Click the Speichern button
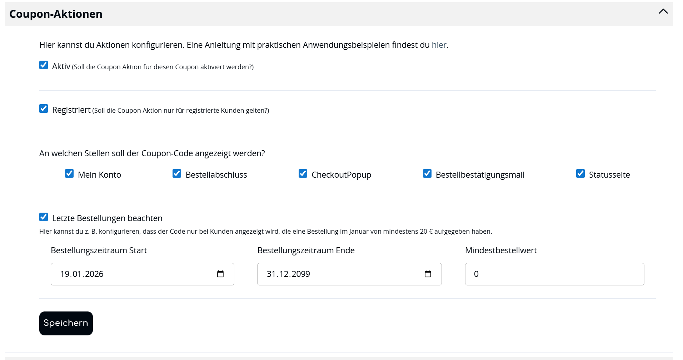This screenshot has height=360, width=683. coord(66,323)
